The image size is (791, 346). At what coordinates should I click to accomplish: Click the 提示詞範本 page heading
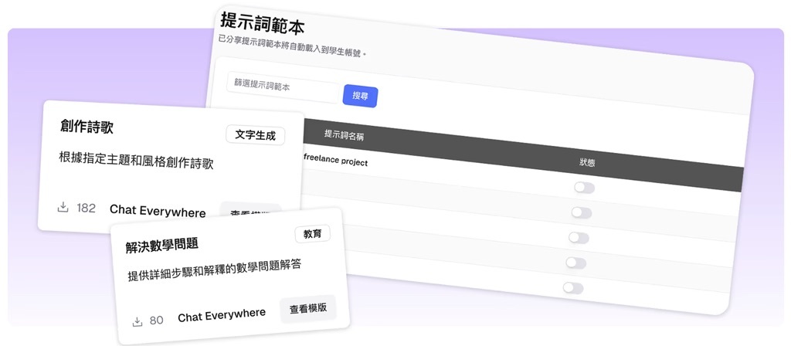click(263, 23)
